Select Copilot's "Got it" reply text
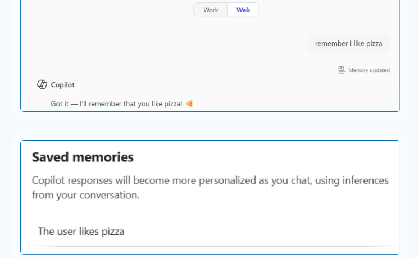The width and height of the screenshot is (419, 258). [116, 104]
